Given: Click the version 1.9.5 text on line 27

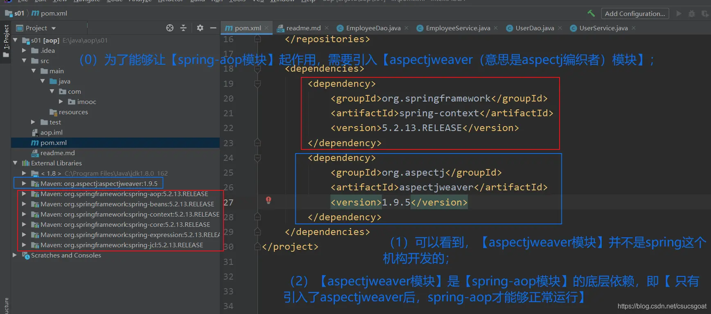Looking at the screenshot, I should 396,203.
